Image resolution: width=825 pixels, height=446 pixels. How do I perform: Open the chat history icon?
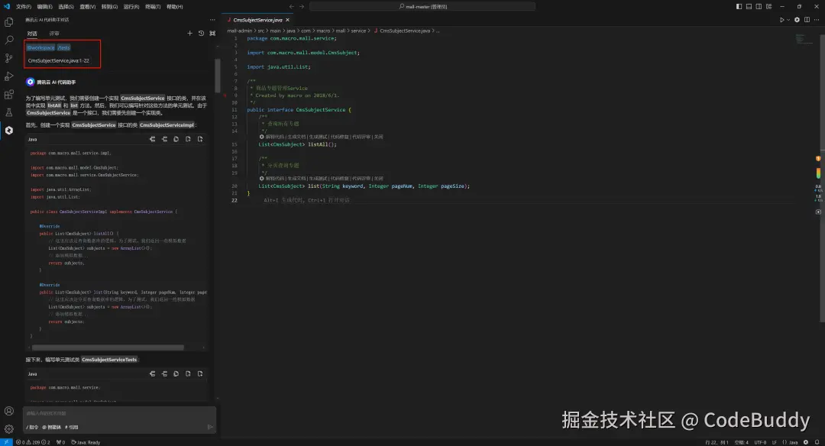tap(201, 33)
